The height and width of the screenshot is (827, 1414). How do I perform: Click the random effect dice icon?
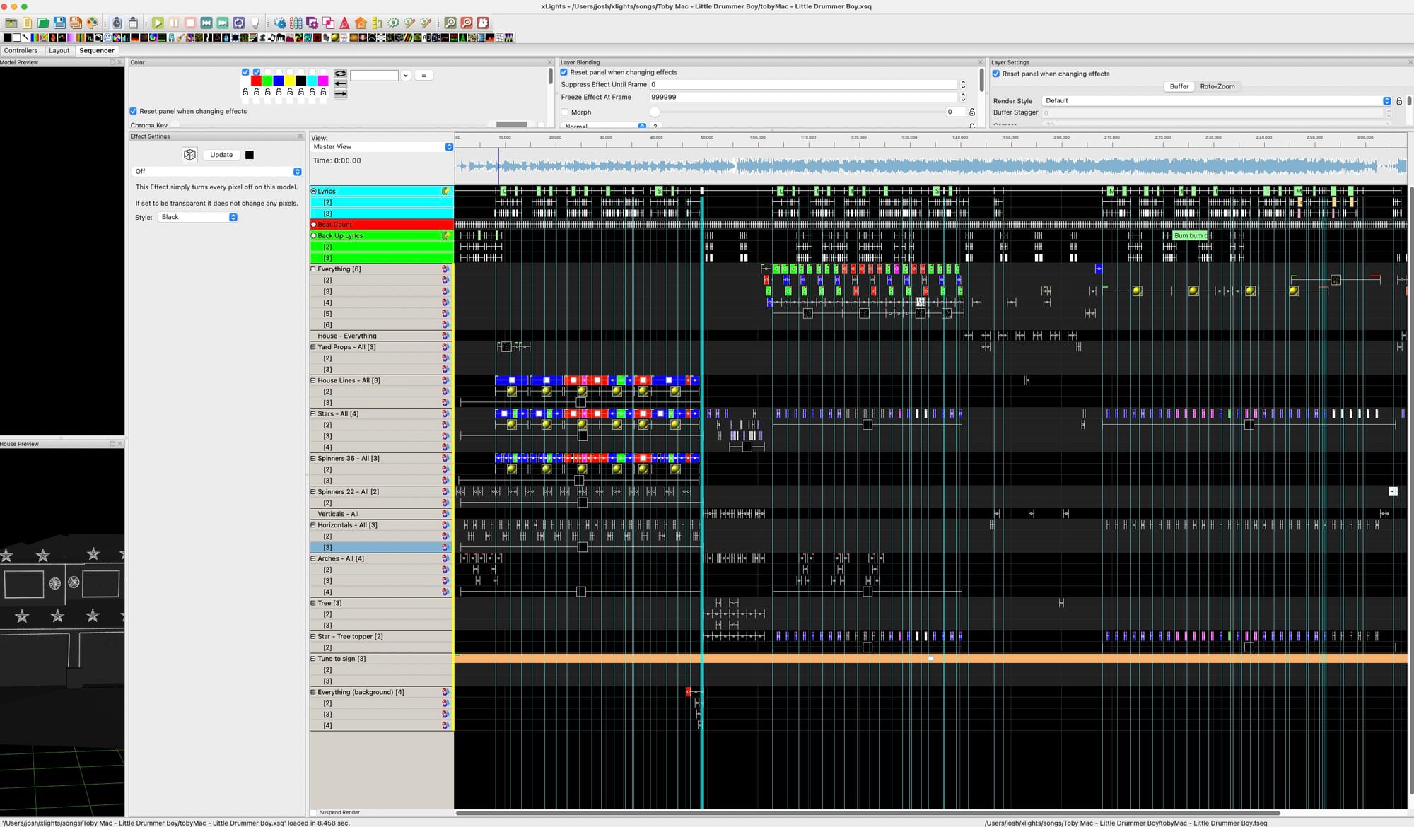[189, 155]
